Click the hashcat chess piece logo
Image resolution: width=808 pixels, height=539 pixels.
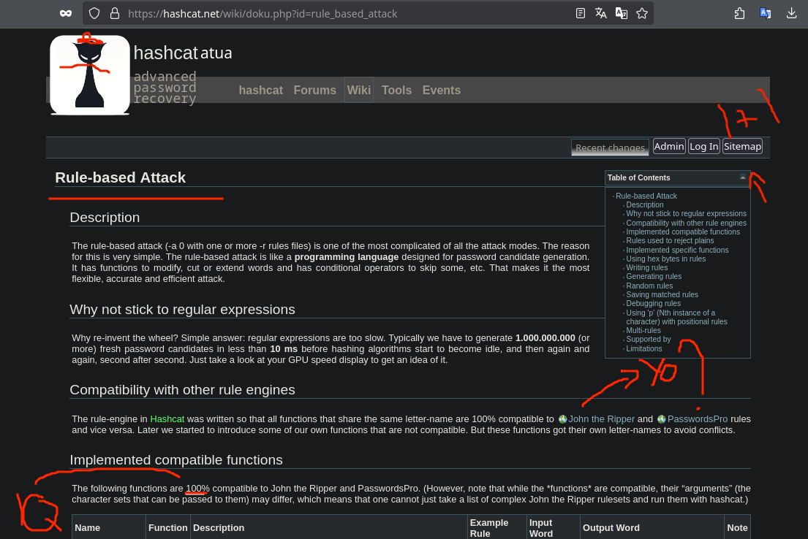[90, 75]
